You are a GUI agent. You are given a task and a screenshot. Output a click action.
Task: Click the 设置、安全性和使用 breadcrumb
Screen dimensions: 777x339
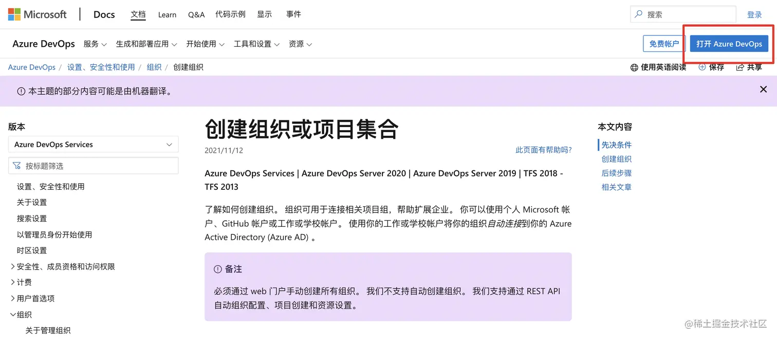click(101, 67)
